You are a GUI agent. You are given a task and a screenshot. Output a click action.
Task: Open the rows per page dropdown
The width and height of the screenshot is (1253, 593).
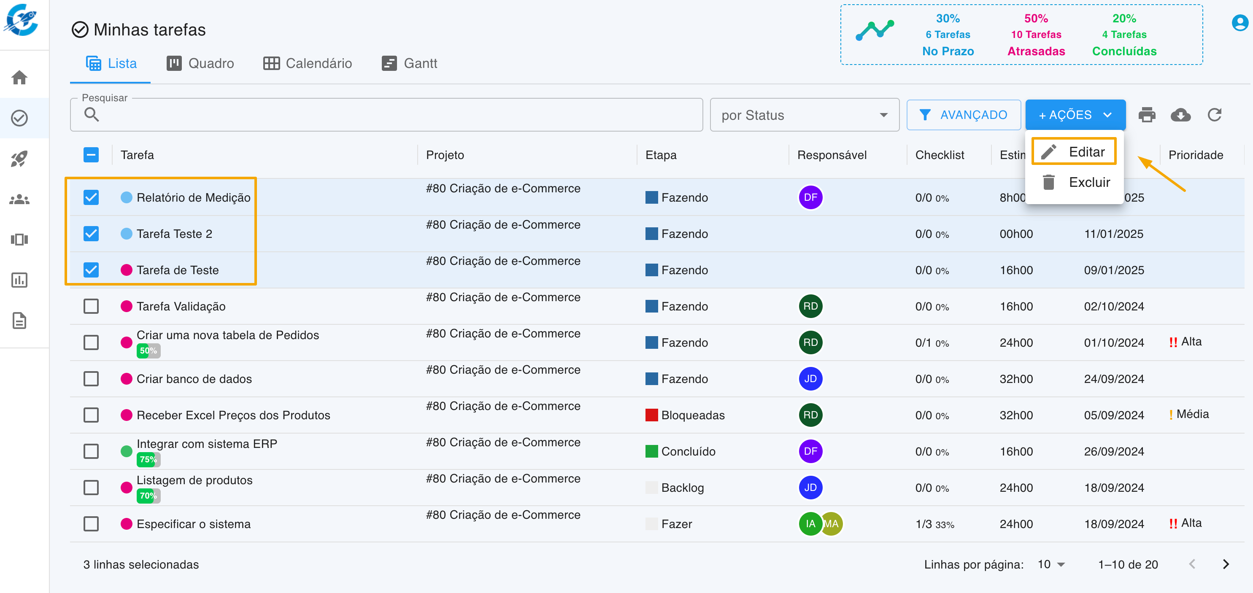[1051, 564]
